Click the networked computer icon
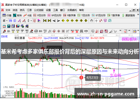Image resolution: width=140 pixels, height=101 pixels. [27, 26]
